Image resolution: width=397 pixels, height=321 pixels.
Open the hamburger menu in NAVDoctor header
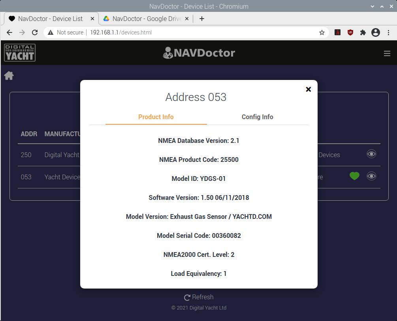click(387, 53)
